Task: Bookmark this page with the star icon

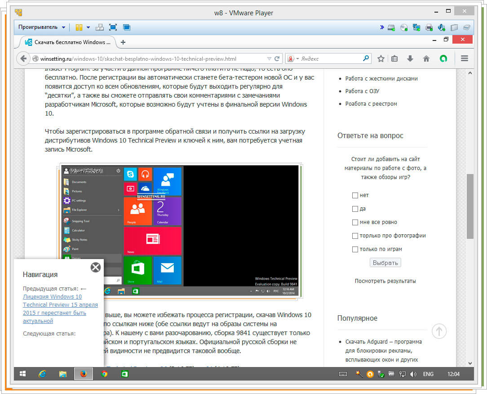Action: (x=381, y=58)
